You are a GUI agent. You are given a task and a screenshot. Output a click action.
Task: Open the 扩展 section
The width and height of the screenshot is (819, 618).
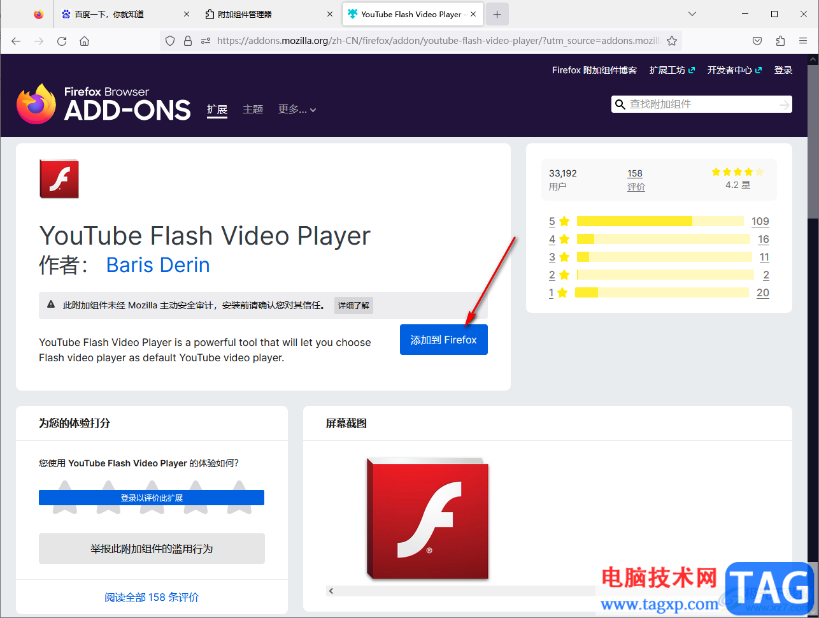[217, 110]
